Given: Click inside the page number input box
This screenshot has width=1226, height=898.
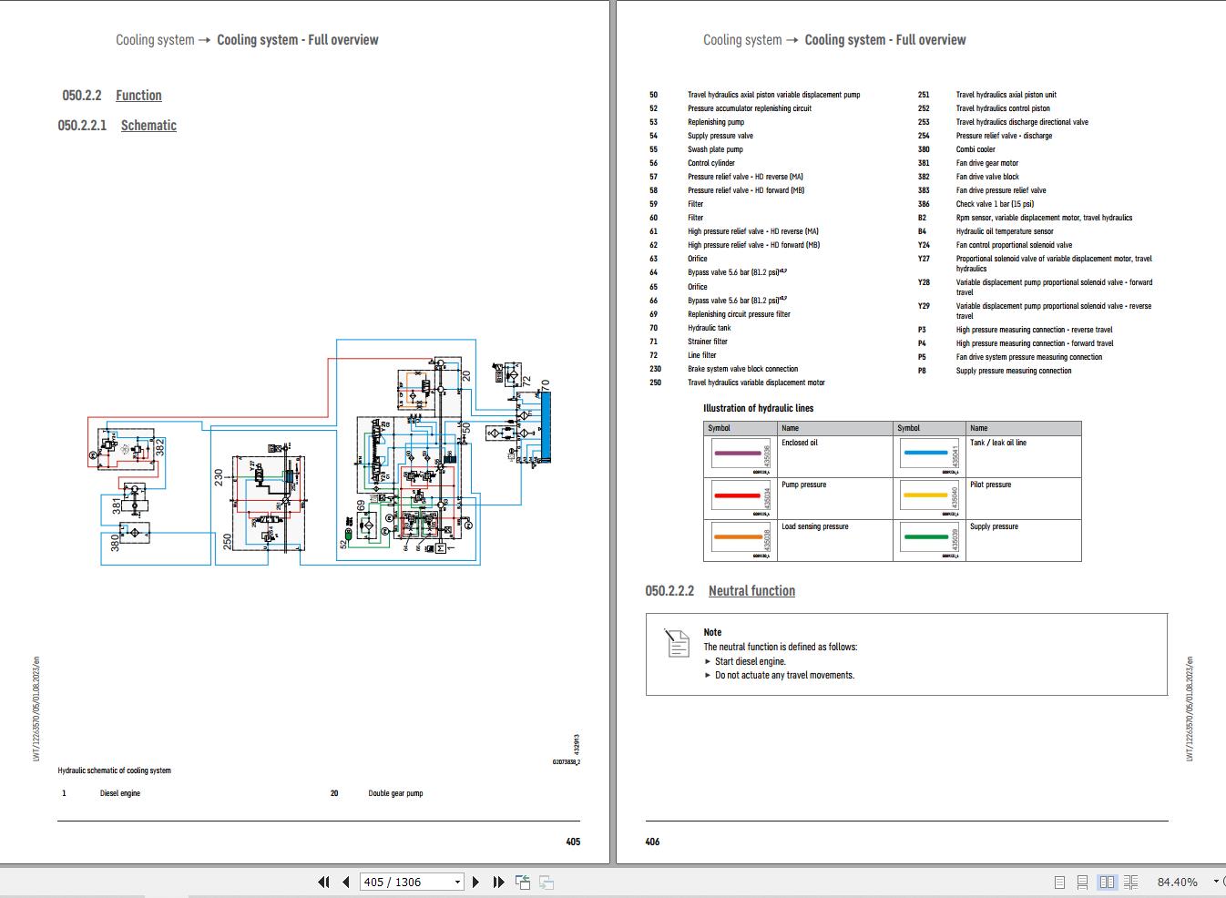Looking at the screenshot, I should 401,882.
